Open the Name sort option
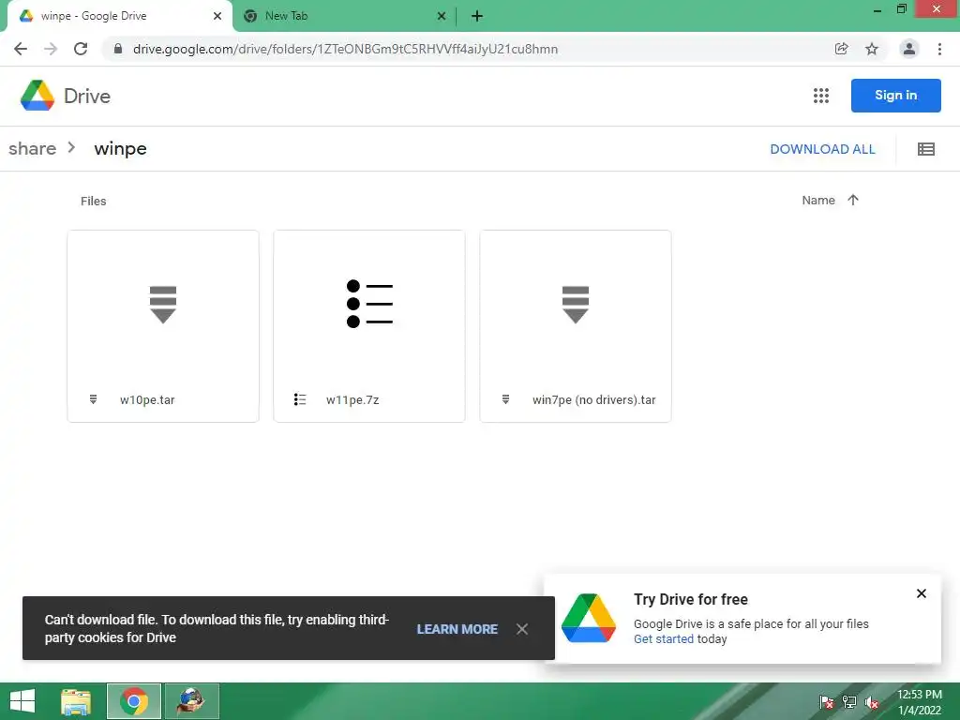This screenshot has height=720, width=960. coord(818,201)
